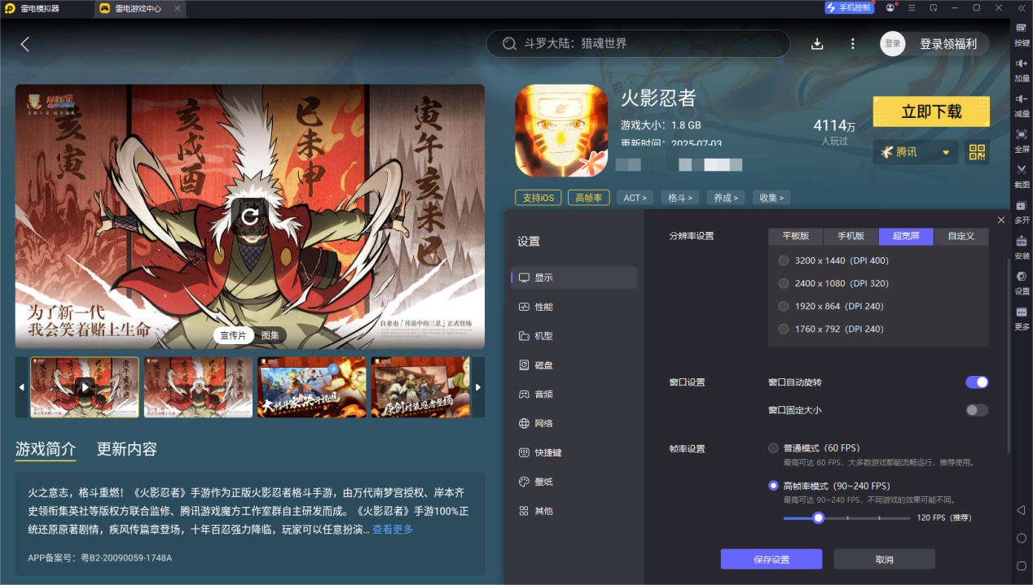Open the 格斗 > tag category
Viewport: 1033px width, 585px height.
[680, 198]
